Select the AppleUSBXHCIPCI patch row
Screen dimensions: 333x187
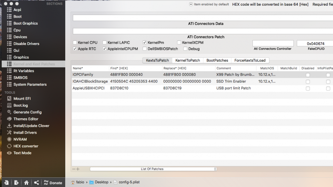coord(202,88)
